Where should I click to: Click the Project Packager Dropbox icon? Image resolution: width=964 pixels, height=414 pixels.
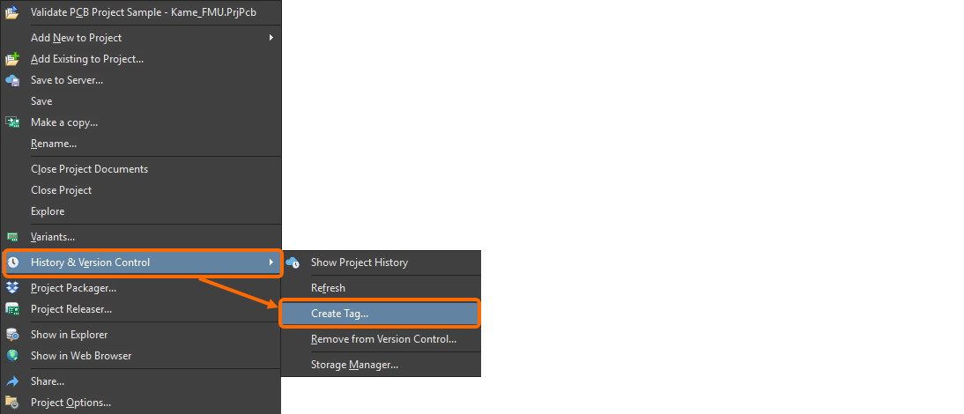(12, 287)
